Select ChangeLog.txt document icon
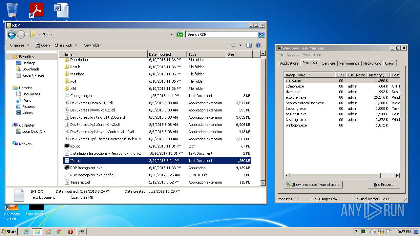The image size is (420, 236). coord(67,96)
